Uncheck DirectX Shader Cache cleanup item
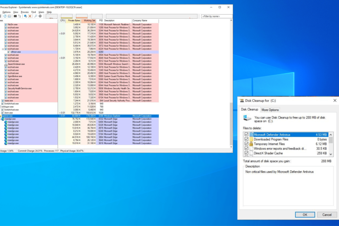339x226 pixels. [246, 152]
